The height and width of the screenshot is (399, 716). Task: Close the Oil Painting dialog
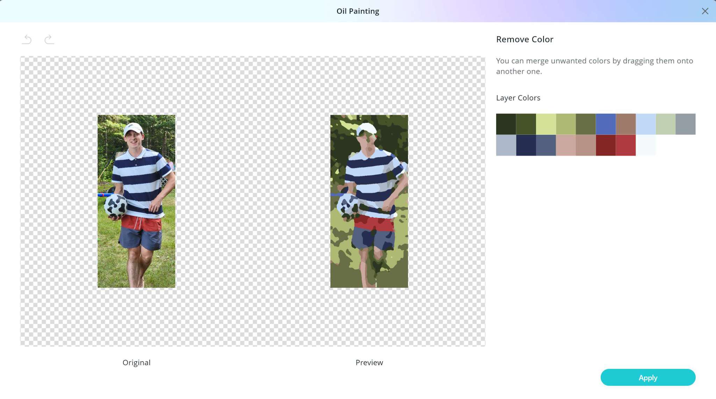pos(705,11)
